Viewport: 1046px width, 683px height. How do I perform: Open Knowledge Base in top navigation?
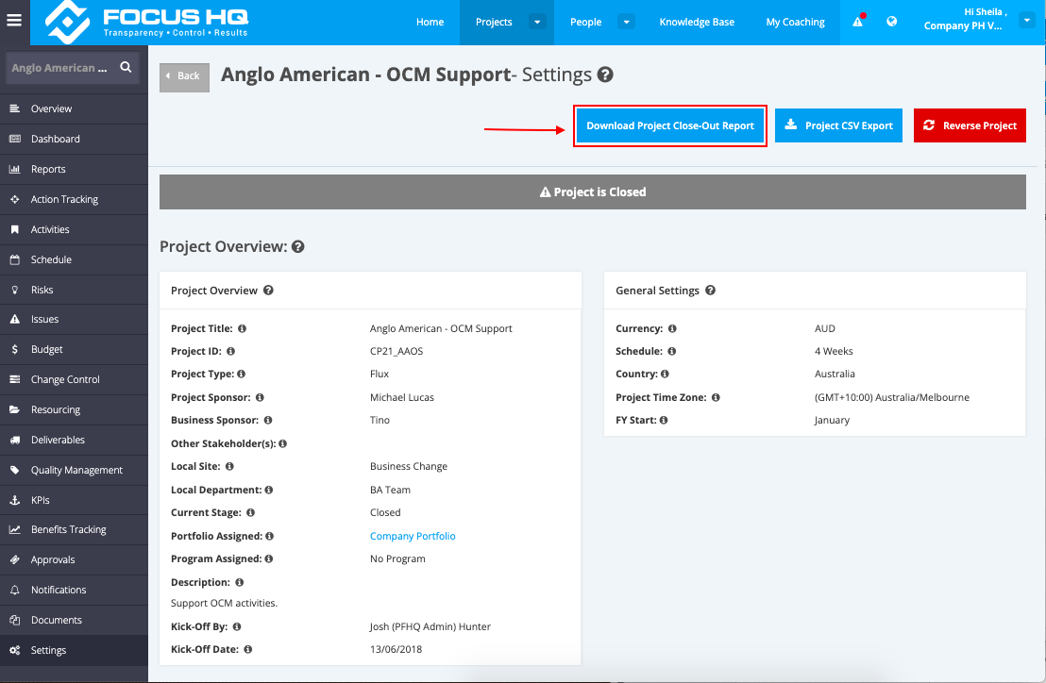697,22
